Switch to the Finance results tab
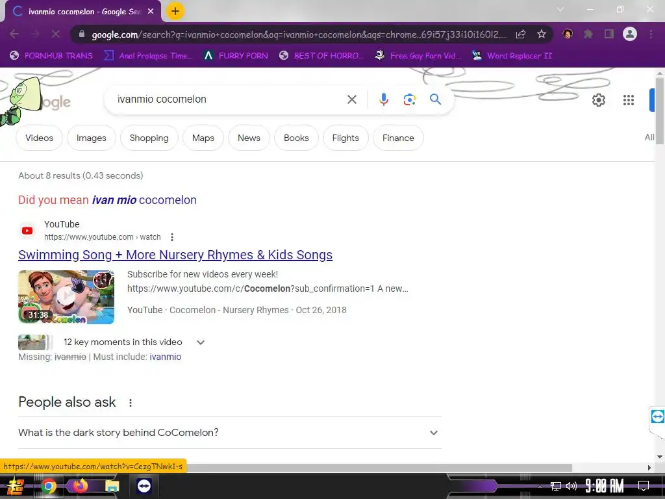The image size is (665, 499). tap(398, 138)
